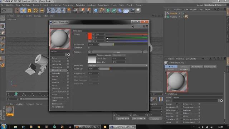Screen dimensions: 229x129
Task: Render the active view with clapperboard icon
Action: (x=75, y=10)
